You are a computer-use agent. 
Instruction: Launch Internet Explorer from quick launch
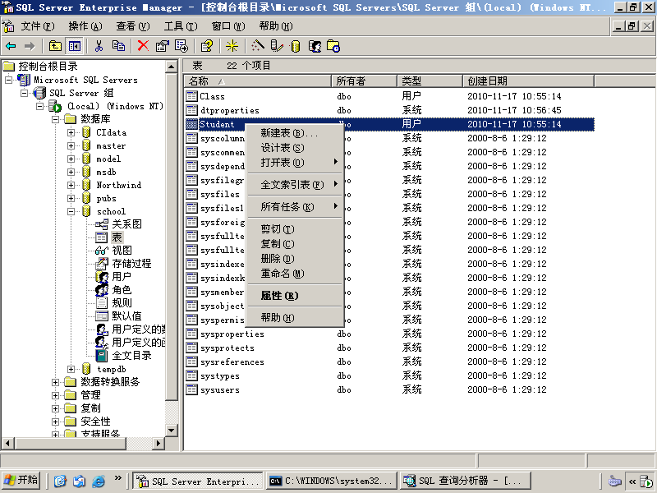(x=99, y=481)
